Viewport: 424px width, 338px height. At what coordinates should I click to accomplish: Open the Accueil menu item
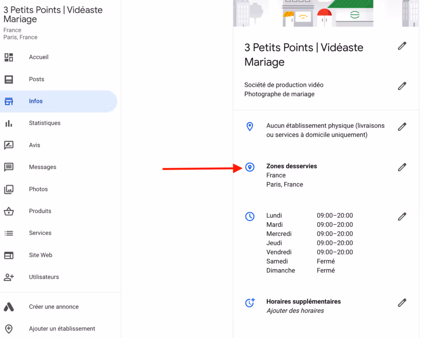[58, 57]
